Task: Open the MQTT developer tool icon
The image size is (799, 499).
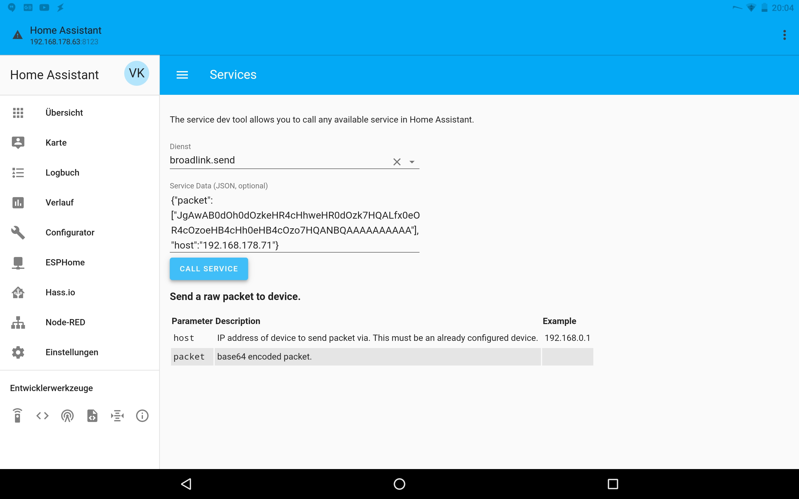Action: [x=117, y=415]
